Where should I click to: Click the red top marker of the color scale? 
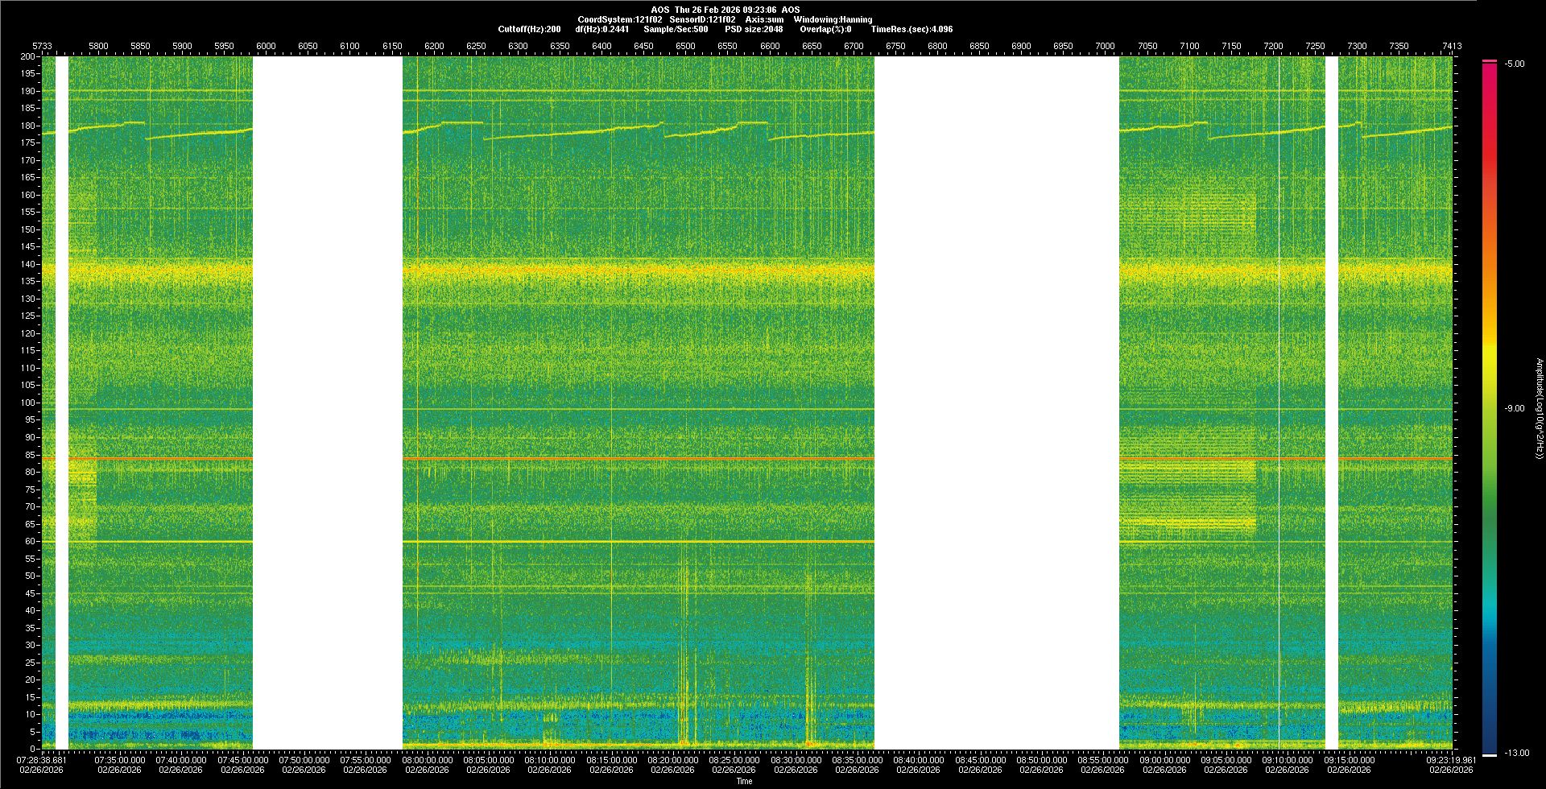(1490, 61)
